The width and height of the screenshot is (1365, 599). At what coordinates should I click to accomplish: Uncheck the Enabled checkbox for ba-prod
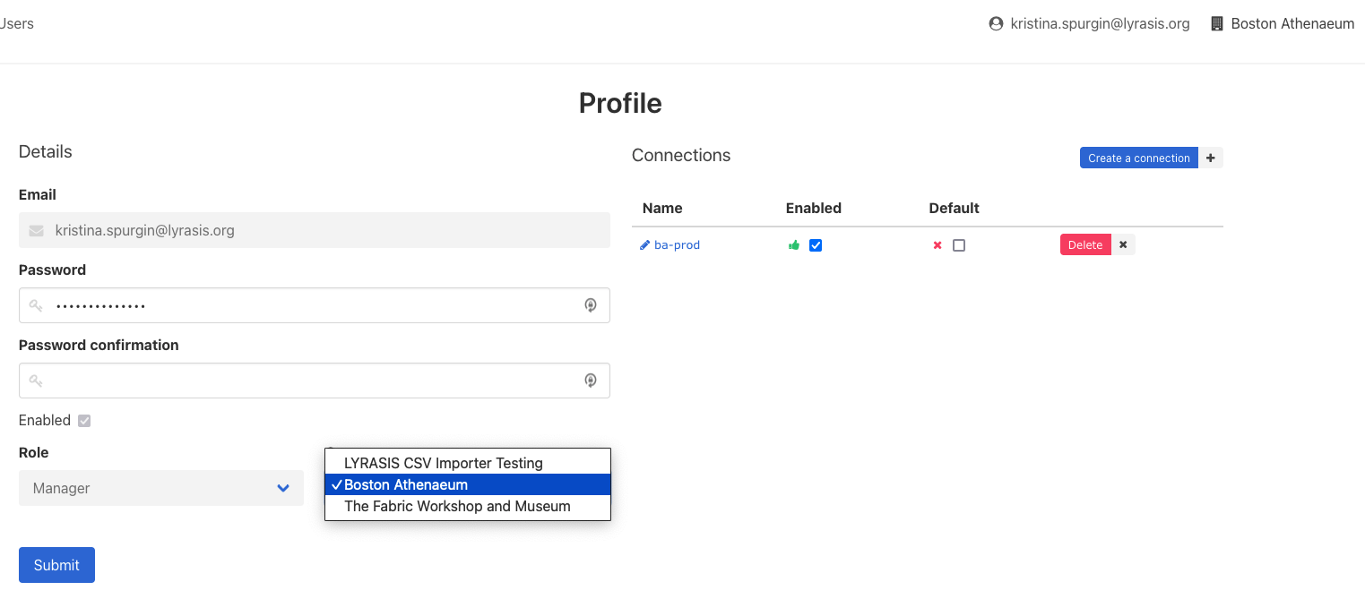click(816, 244)
